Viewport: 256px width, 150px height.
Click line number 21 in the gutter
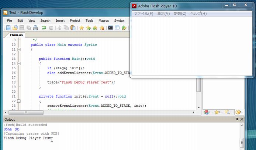[x=14, y=96]
